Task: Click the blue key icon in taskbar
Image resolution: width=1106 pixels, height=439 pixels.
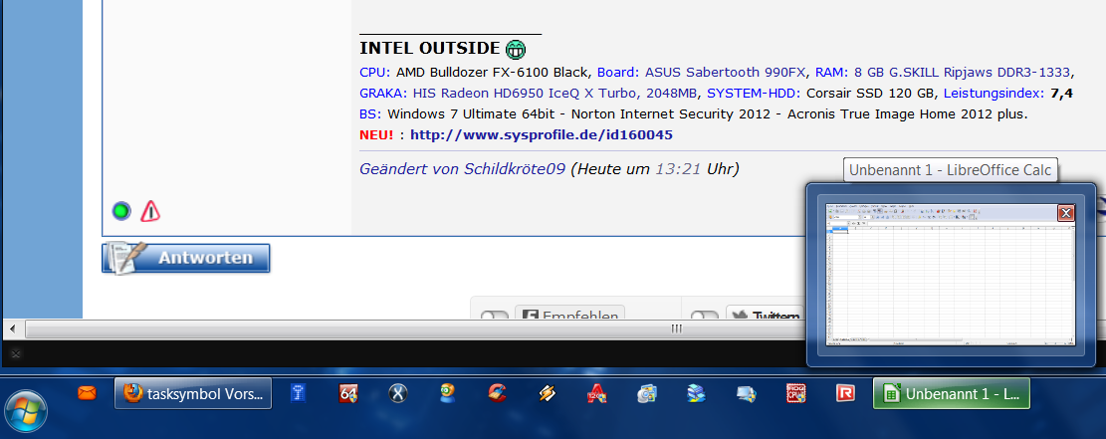Action: [x=298, y=394]
